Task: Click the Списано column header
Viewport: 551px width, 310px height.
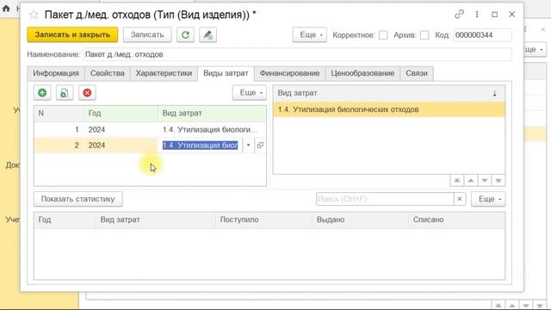Action: [457, 220]
